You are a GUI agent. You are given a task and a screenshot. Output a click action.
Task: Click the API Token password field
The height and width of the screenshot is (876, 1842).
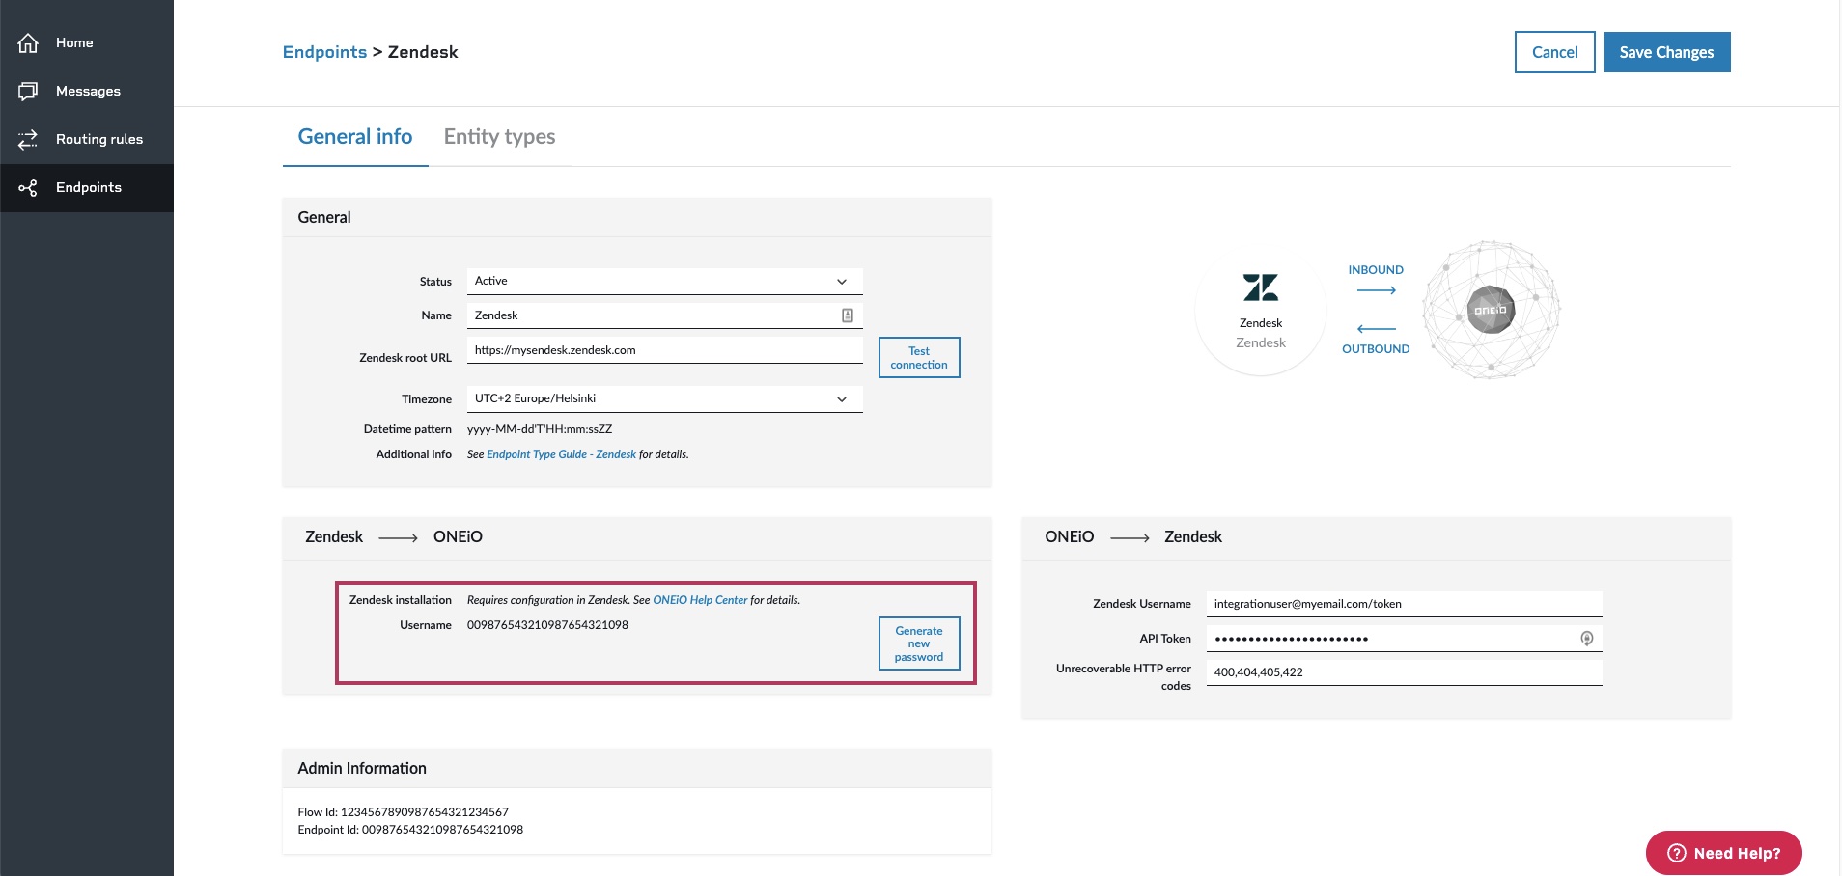1404,639
